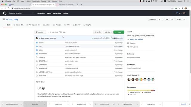Image resolution: width=191 pixels, height=107 pixels.
Task: Select the Projects tab
Action: click(x=57, y=25)
